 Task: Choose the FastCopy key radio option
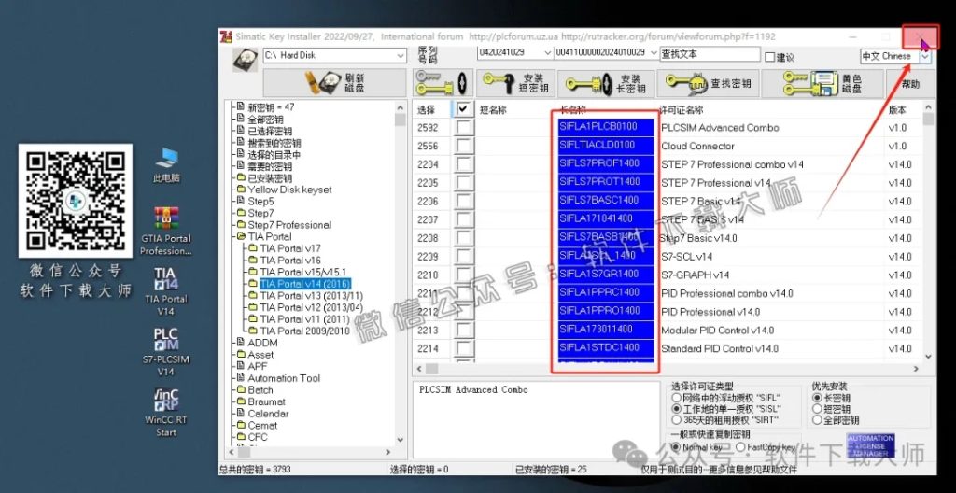[x=740, y=447]
